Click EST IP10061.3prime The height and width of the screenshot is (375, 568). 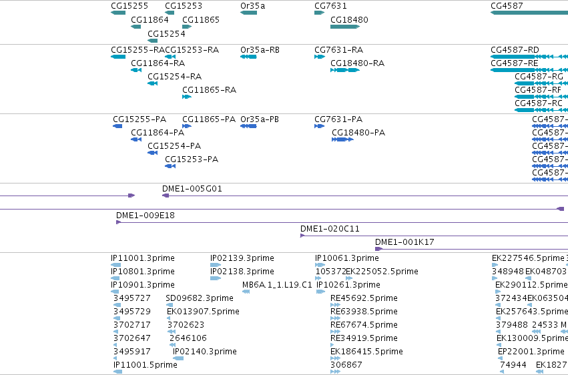click(347, 258)
